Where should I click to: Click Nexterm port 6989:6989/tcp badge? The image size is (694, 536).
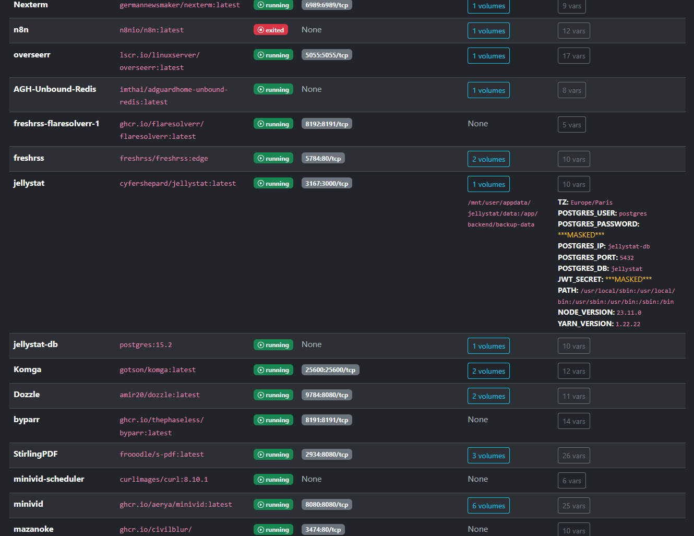point(327,5)
